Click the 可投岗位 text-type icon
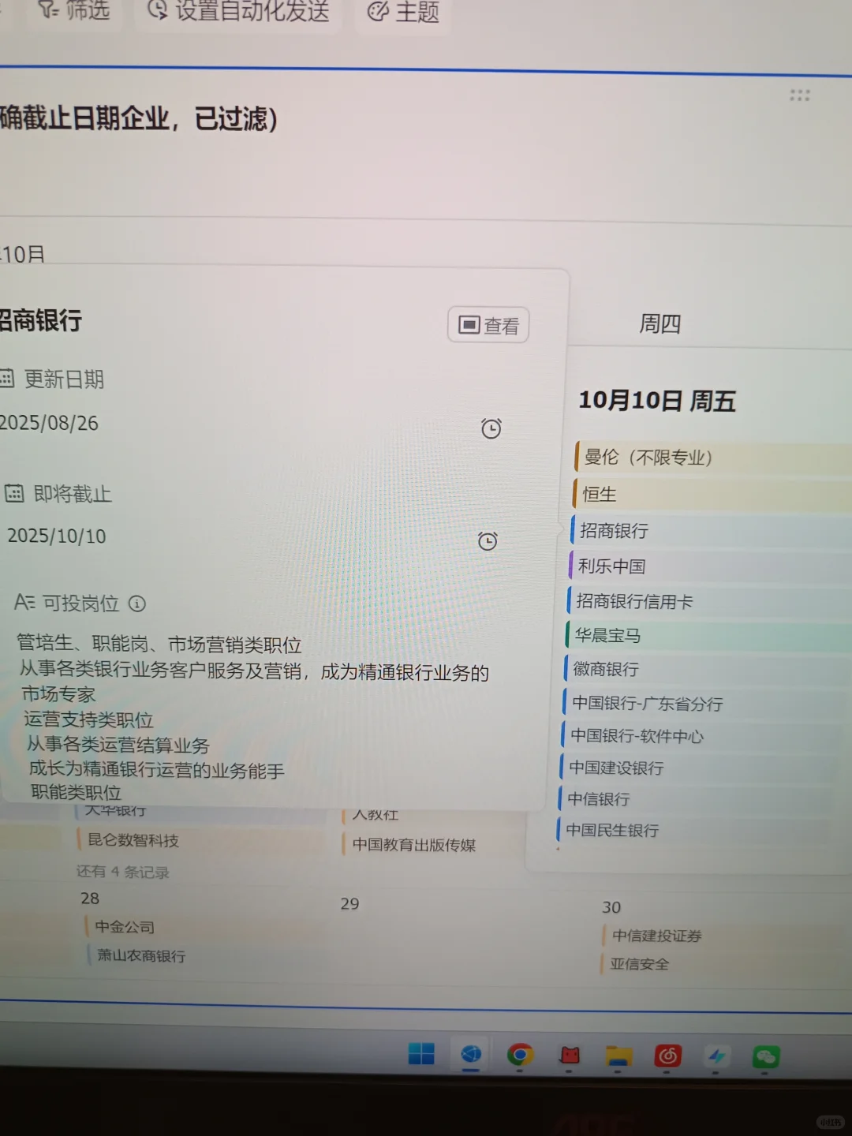Screen dimensions: 852x1136 pyautogui.click(x=24, y=602)
